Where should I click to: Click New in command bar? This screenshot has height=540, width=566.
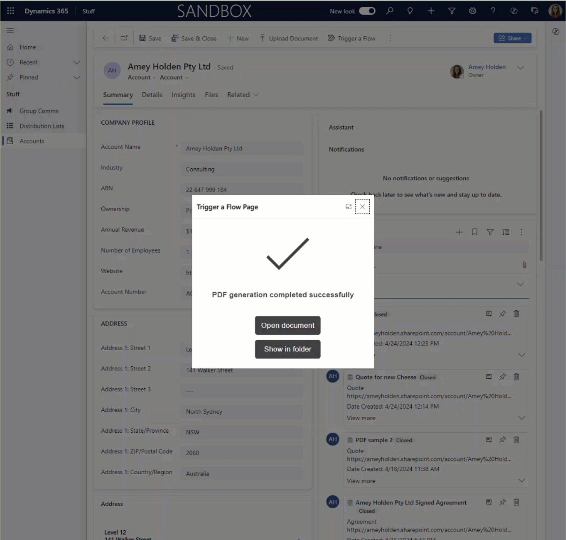[238, 38]
